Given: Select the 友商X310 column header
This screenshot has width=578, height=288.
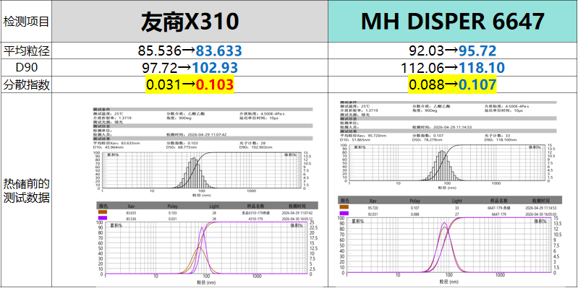Looking at the screenshot, I should 190,22.
